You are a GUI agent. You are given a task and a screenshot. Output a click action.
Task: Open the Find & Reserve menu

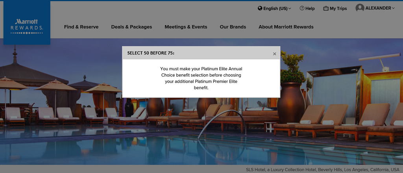pyautogui.click(x=81, y=27)
